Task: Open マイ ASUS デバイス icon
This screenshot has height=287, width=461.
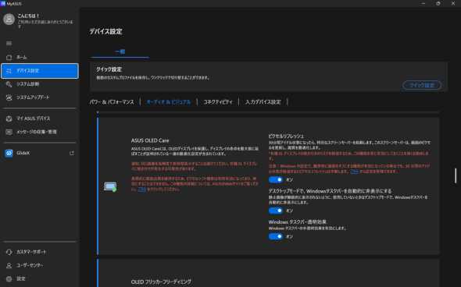Action: pos(9,119)
